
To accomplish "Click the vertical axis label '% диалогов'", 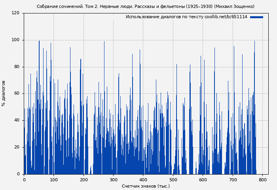I will pyautogui.click(x=4, y=93).
